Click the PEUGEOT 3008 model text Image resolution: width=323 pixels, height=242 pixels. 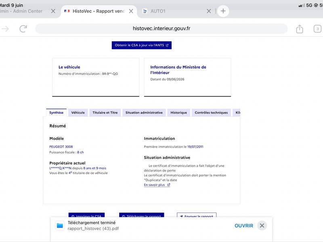coord(61,147)
